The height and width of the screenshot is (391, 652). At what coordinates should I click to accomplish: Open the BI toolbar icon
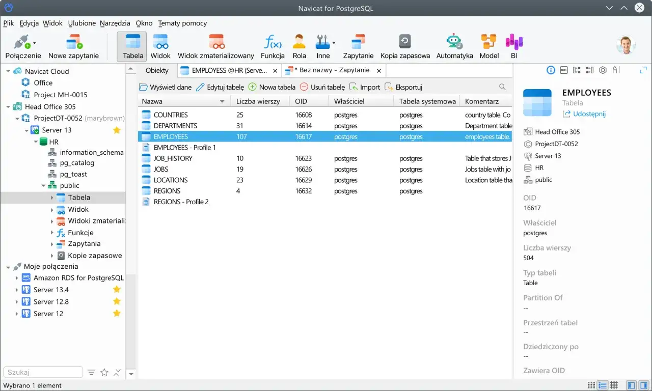pos(514,42)
